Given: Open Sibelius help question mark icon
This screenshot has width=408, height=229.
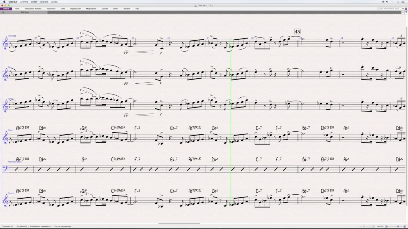Looking at the screenshot, I should 405,9.
